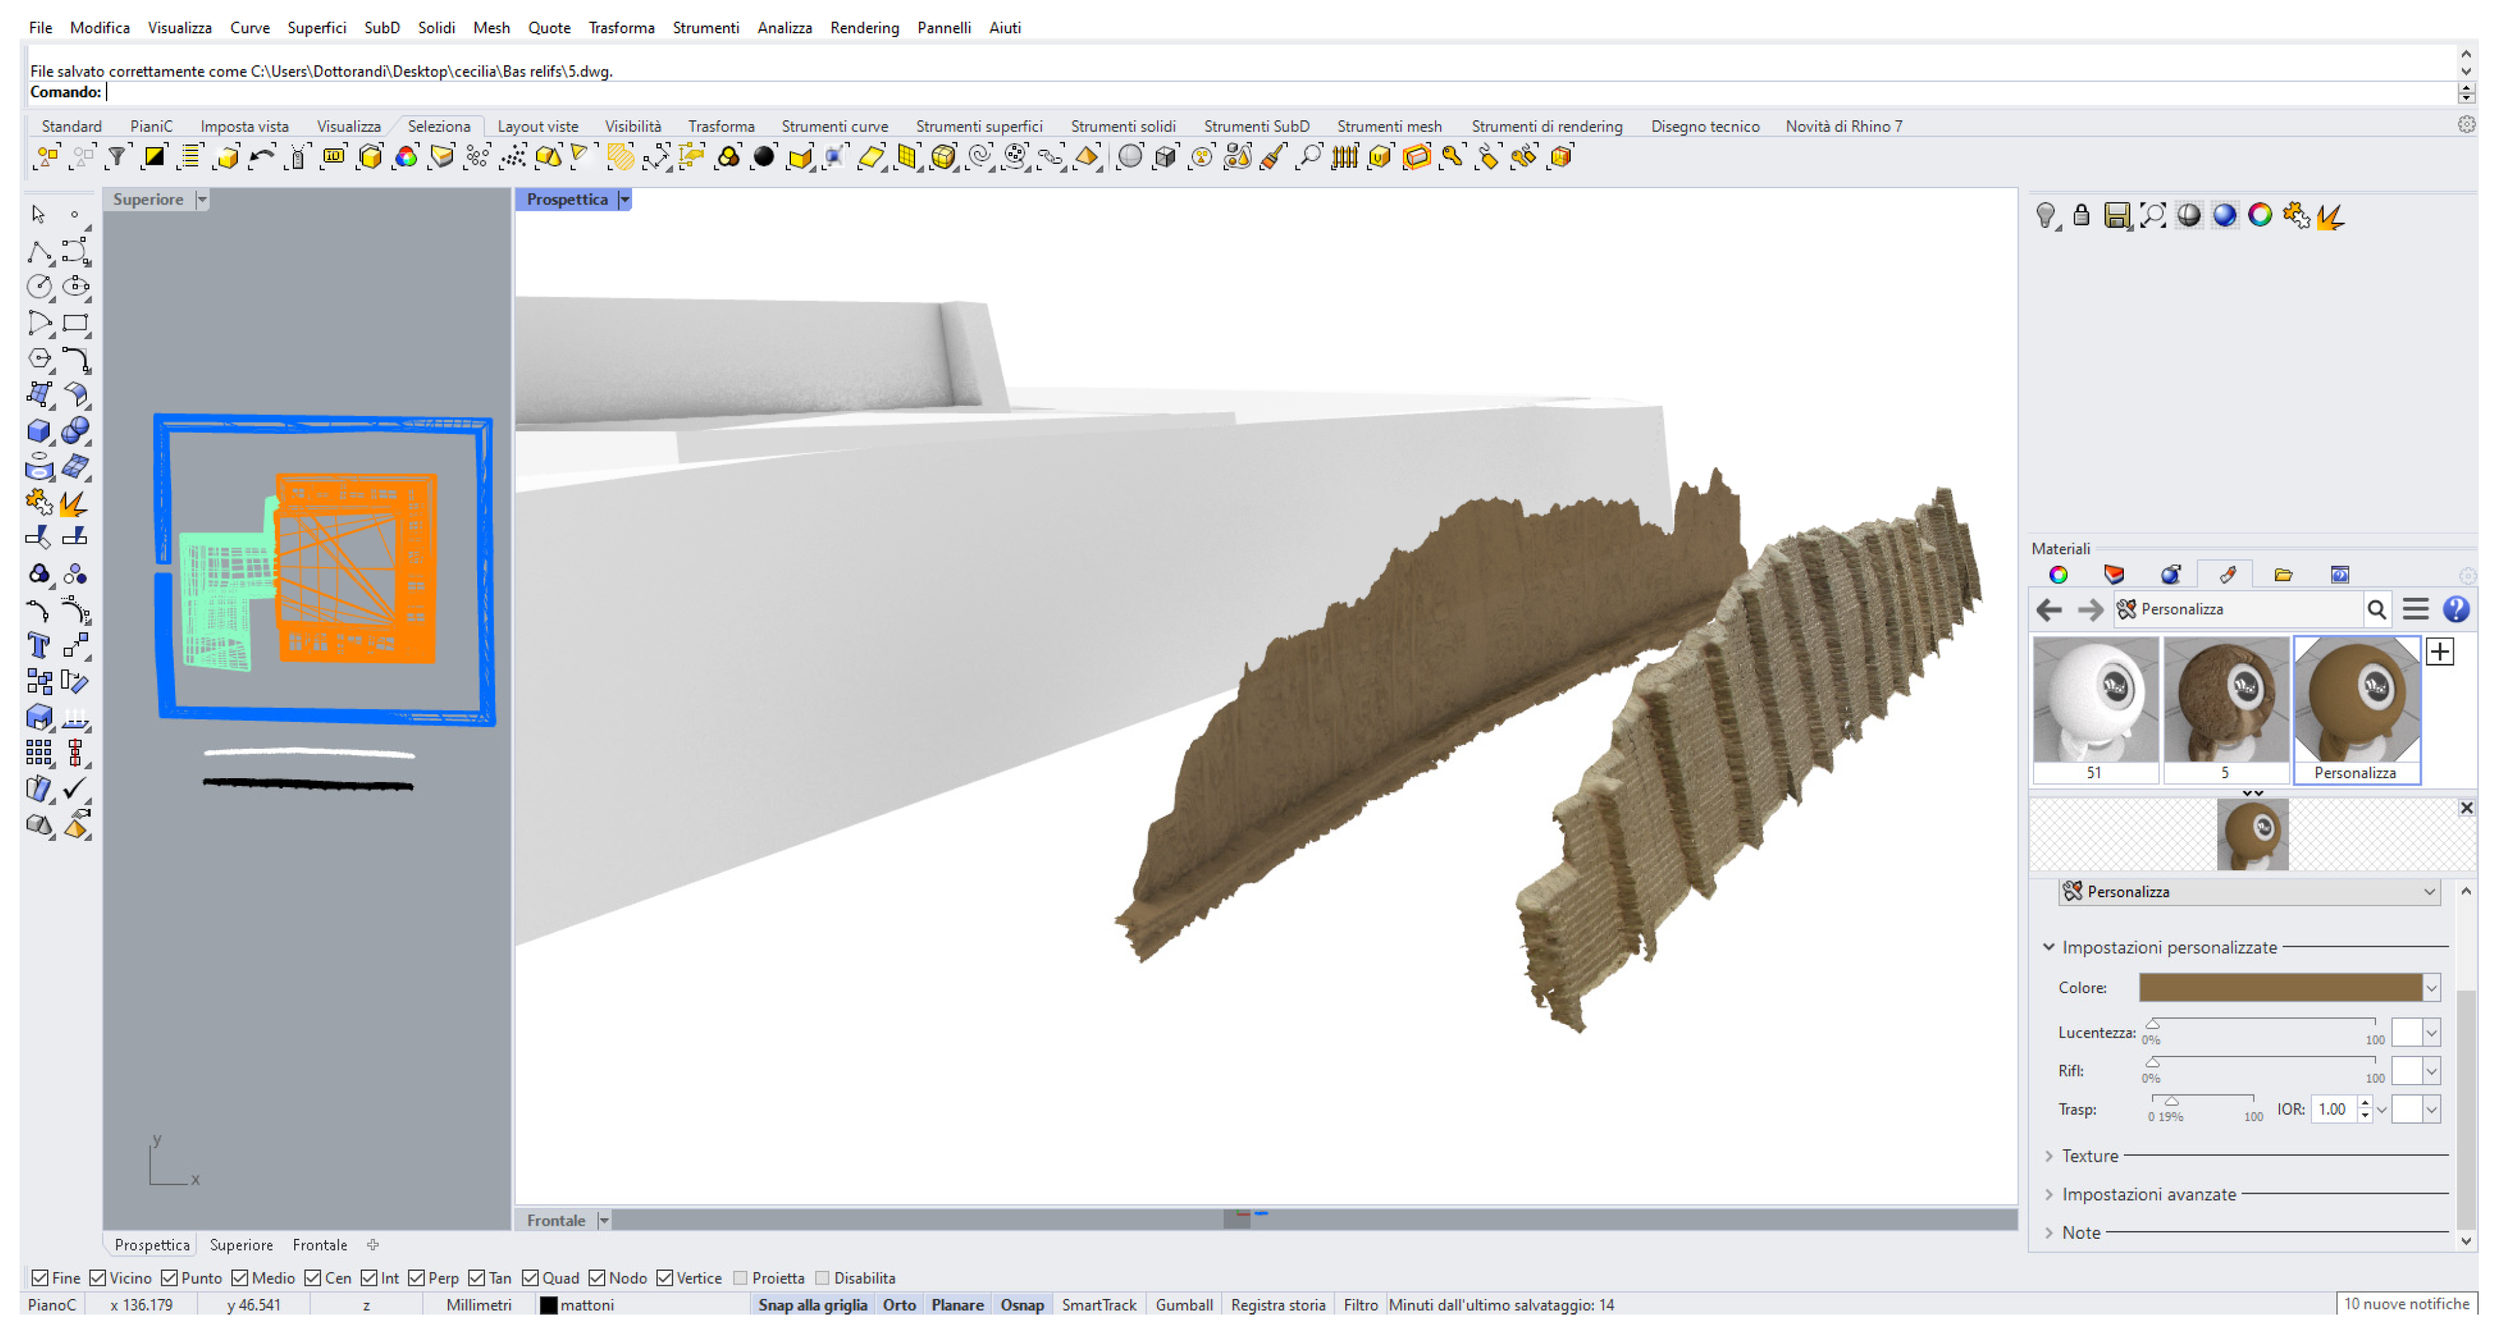The width and height of the screenshot is (2501, 1344).
Task: Click the black sphere icon in selection toolbar
Action: click(x=764, y=156)
